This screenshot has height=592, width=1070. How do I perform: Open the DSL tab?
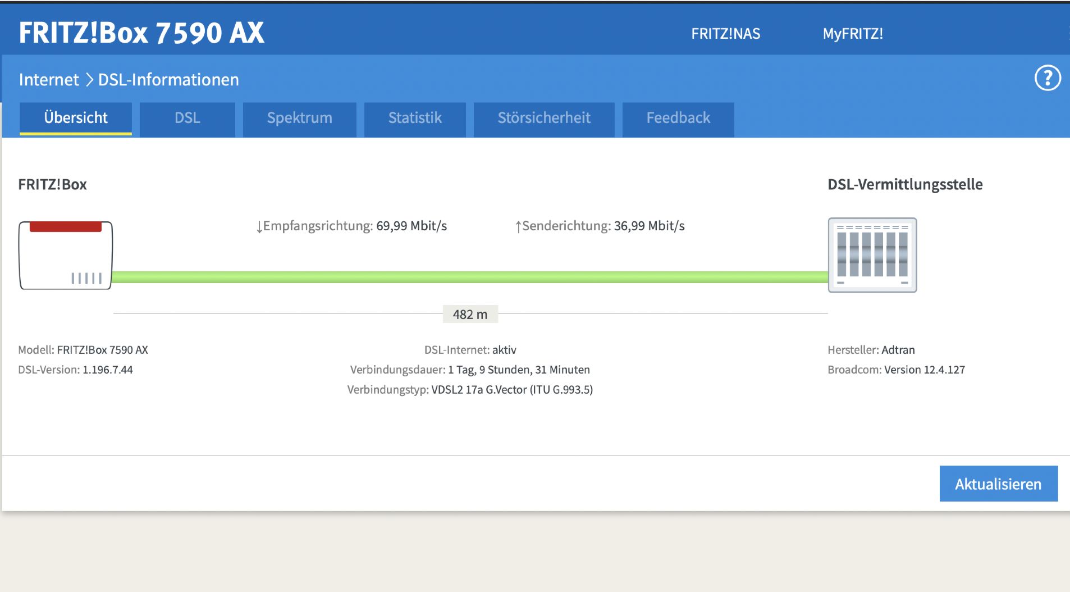188,119
